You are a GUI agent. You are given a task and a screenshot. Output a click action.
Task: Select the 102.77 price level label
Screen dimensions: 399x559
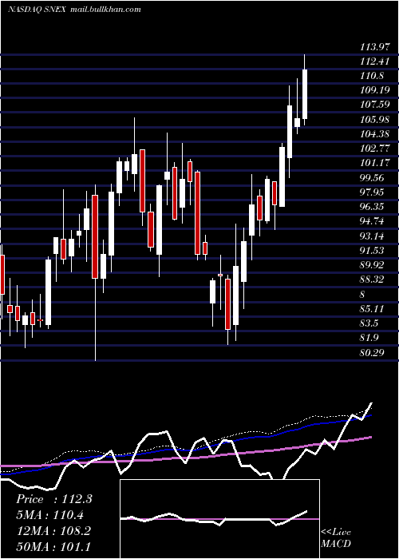click(373, 149)
